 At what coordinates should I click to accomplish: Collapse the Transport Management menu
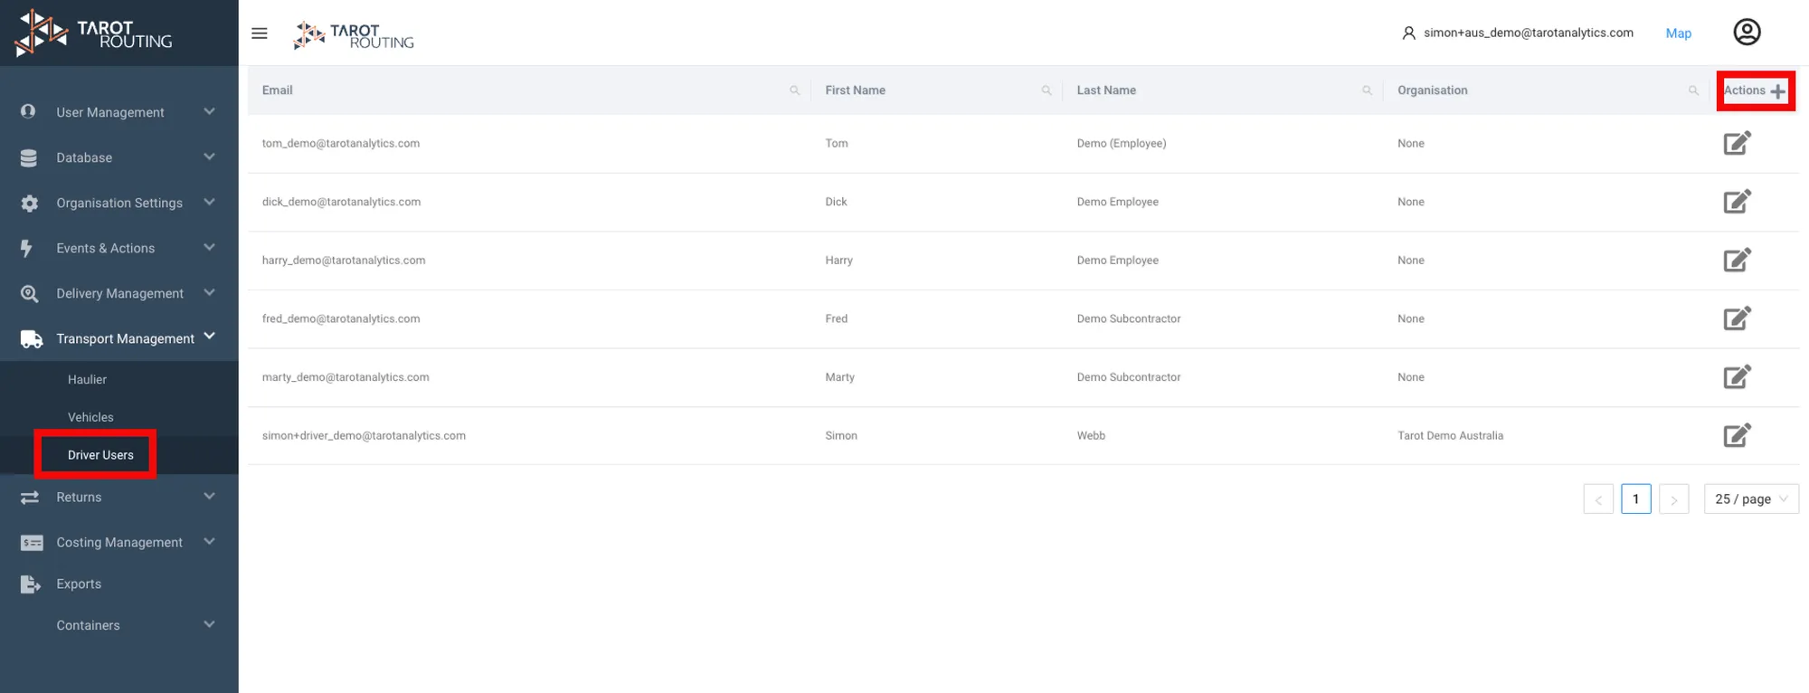point(118,338)
